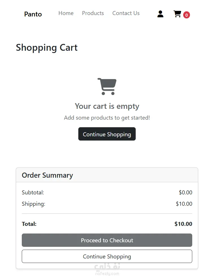Click outlined Continue Shopping in Order Summary
This screenshot has height=276, width=214.
(107, 256)
